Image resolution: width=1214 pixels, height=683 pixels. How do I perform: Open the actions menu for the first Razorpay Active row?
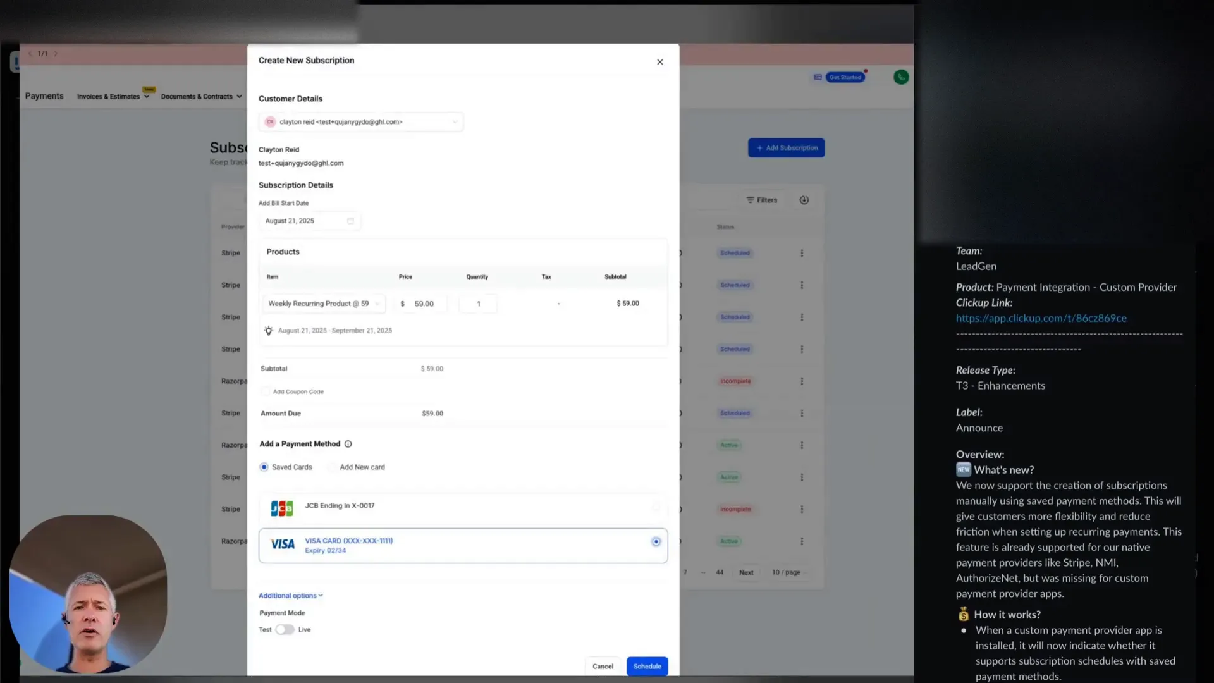802,445
